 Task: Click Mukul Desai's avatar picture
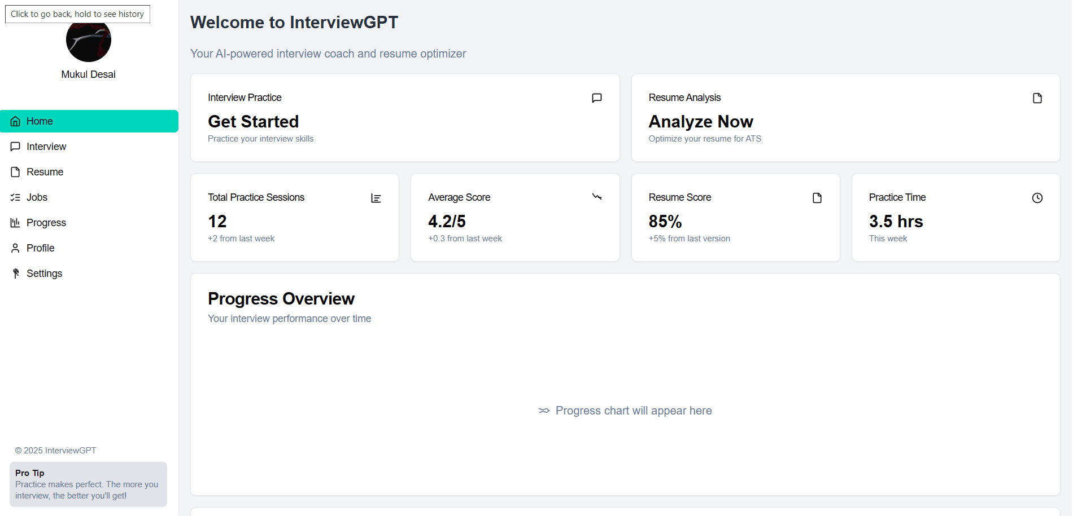click(89, 40)
